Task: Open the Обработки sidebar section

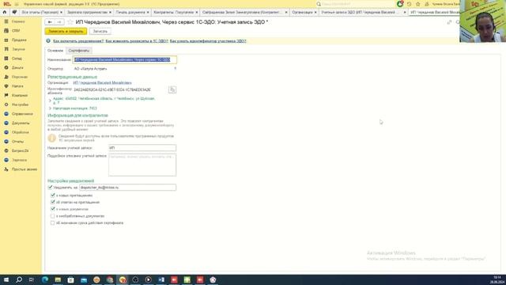Action: [x=20, y=132]
